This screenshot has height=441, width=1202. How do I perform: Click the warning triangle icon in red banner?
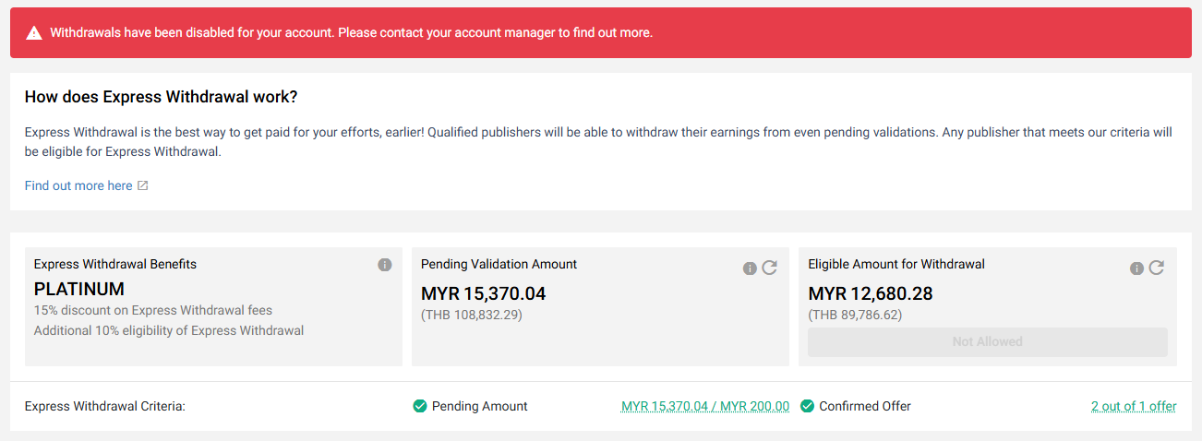[34, 33]
